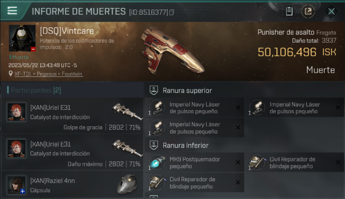The image size is (345, 199).
Task: Select MK9 Postquemador pequeño module icon
Action: [157, 162]
